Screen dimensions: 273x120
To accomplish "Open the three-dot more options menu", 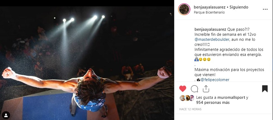I will tap(265, 9).
